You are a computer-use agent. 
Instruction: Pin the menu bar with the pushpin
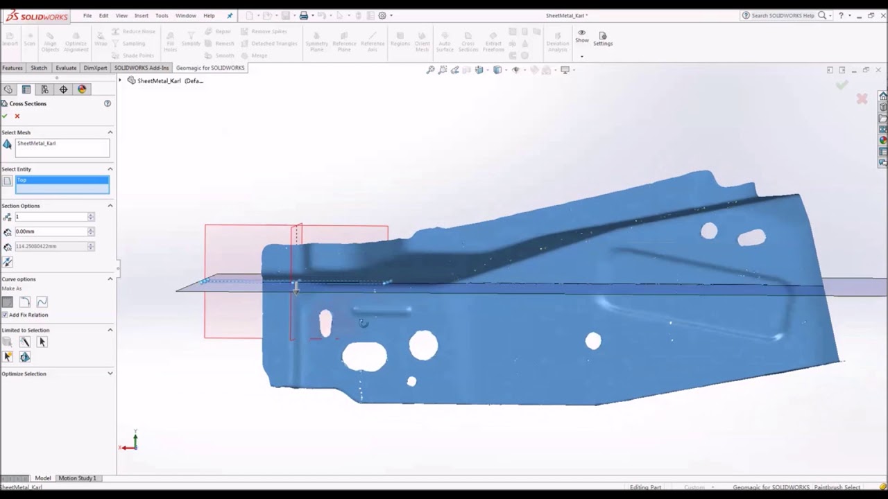[230, 15]
